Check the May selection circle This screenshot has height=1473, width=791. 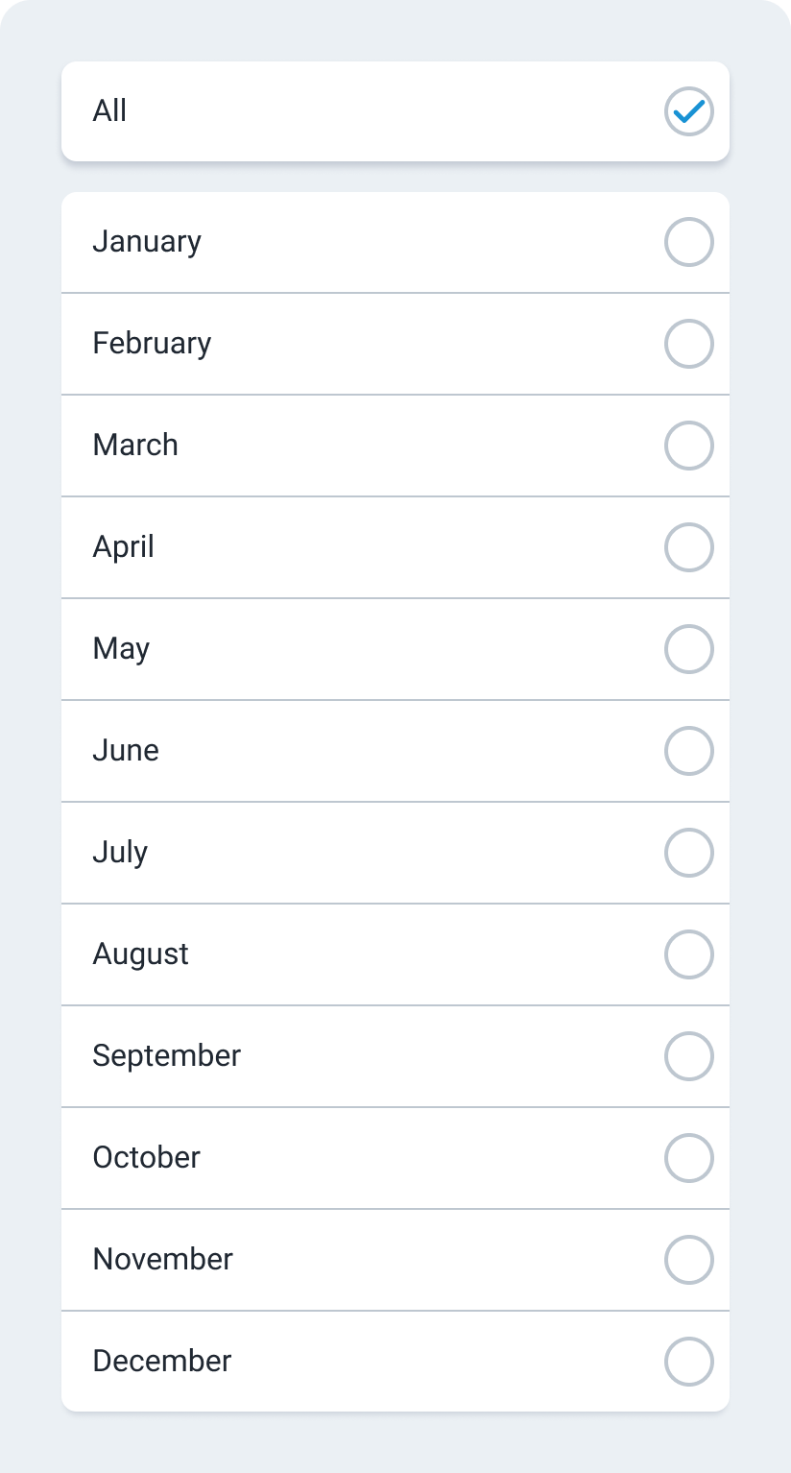click(688, 649)
